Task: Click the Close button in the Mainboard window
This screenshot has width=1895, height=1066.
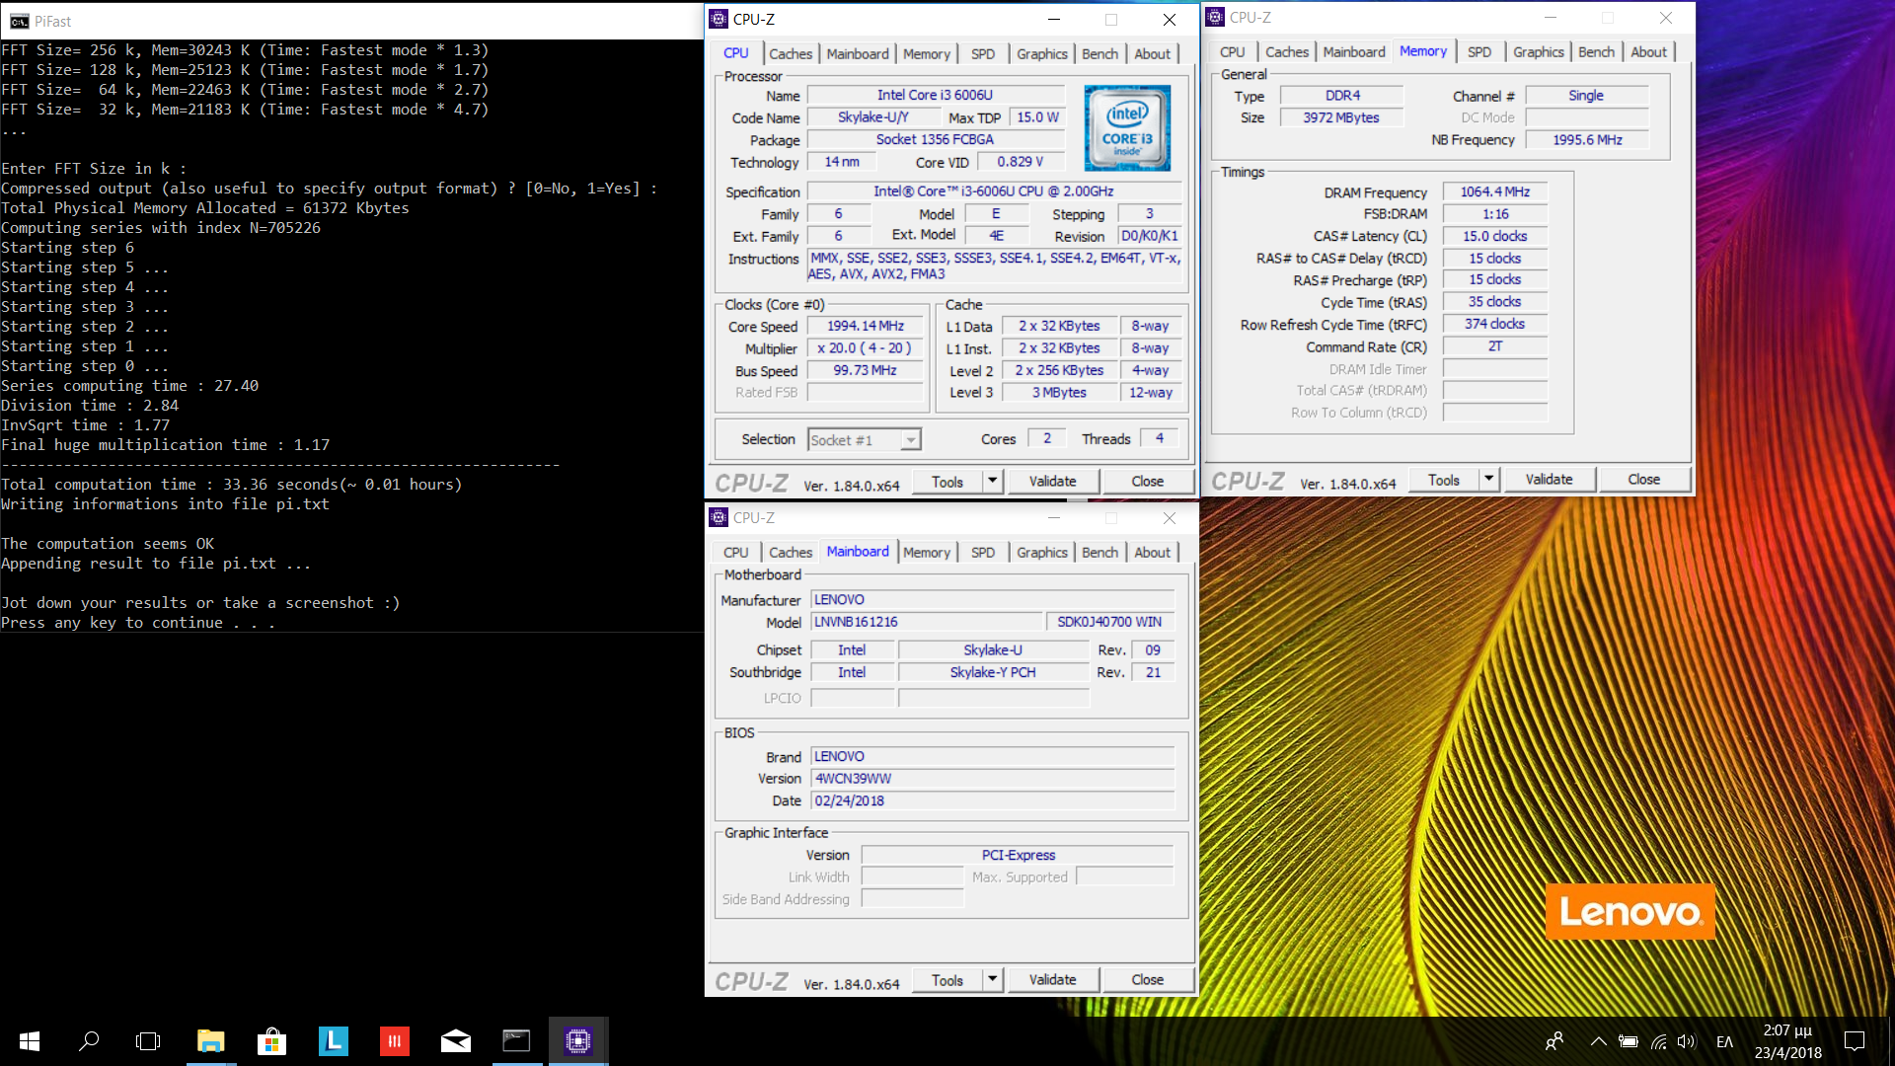Action: (1148, 979)
